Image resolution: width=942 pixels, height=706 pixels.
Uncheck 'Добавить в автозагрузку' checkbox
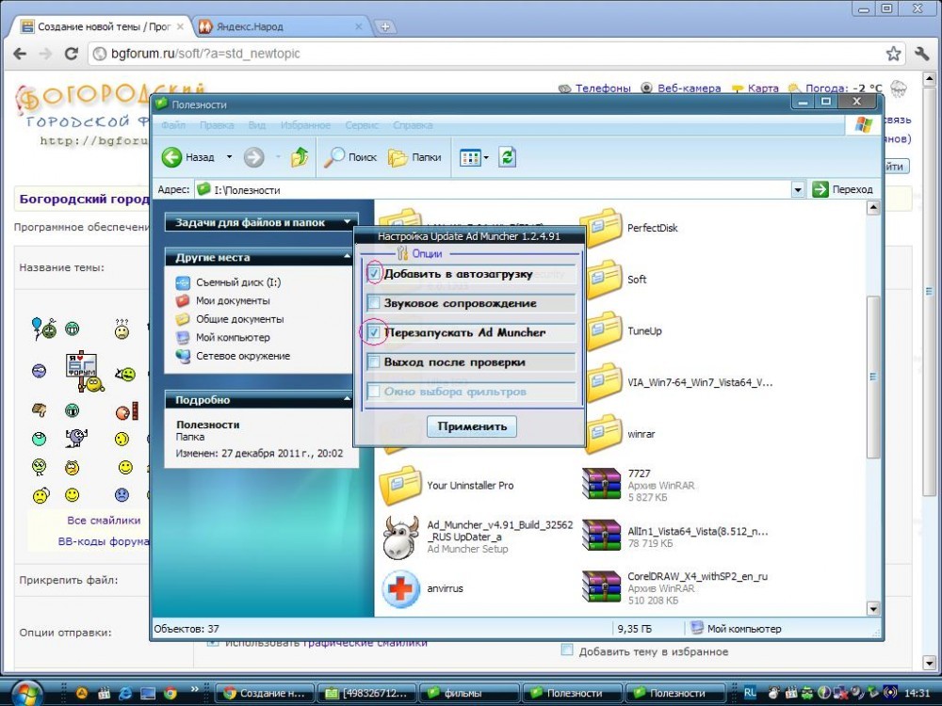(x=374, y=274)
